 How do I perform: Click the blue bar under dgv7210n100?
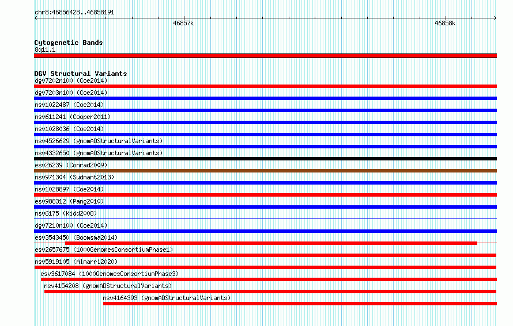coord(265,231)
